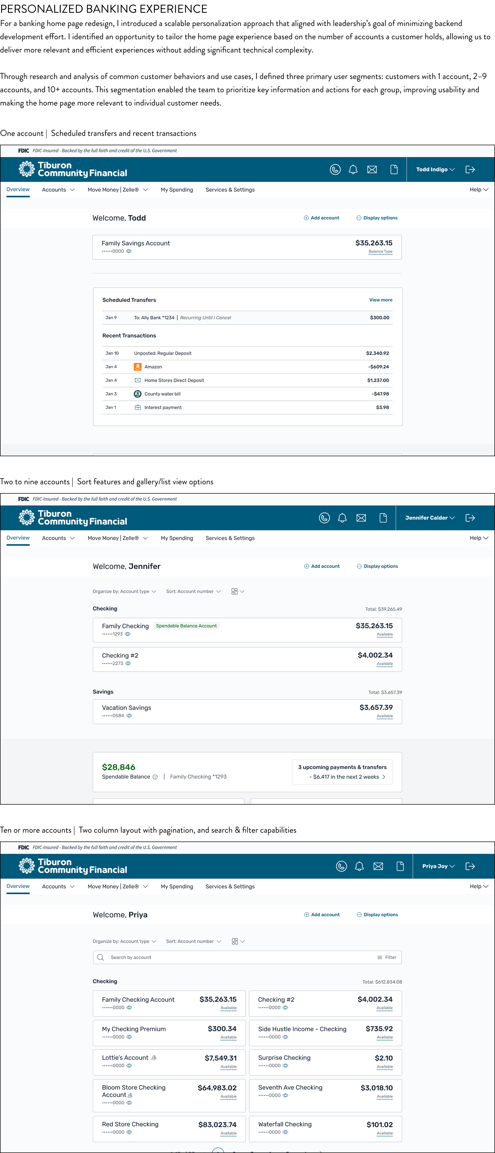Click the County water bill merchant icon

(137, 394)
